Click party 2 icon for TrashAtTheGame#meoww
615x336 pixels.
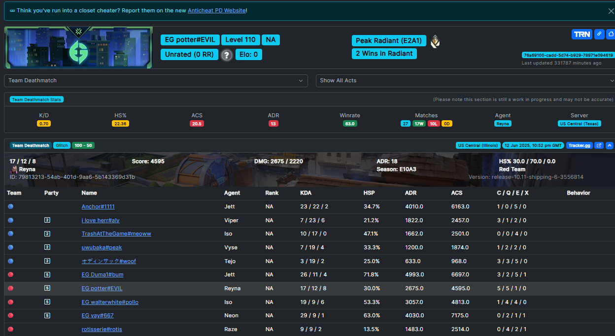pyautogui.click(x=47, y=234)
